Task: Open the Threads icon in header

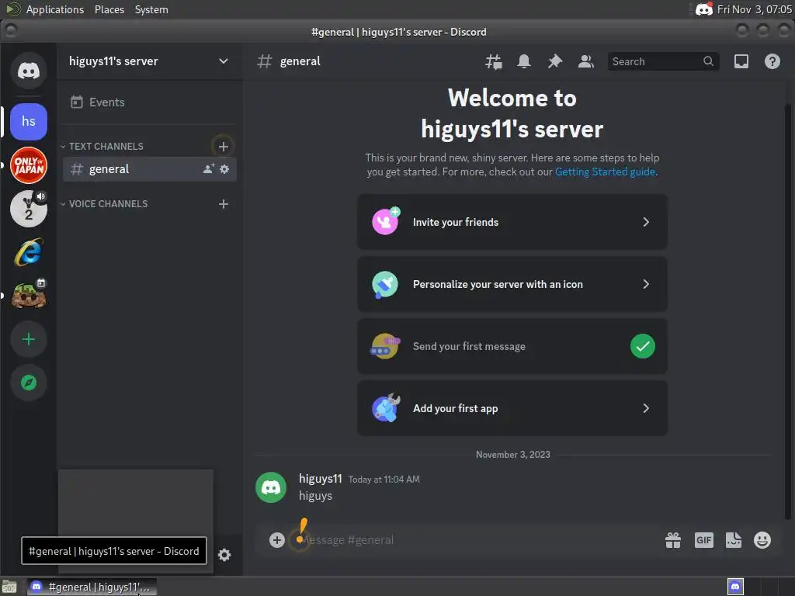Action: (x=493, y=61)
